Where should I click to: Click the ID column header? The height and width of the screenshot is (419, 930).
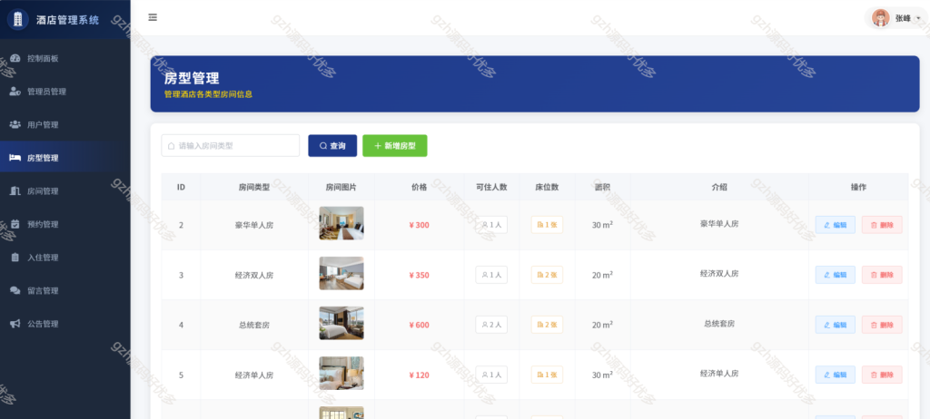pyautogui.click(x=181, y=187)
